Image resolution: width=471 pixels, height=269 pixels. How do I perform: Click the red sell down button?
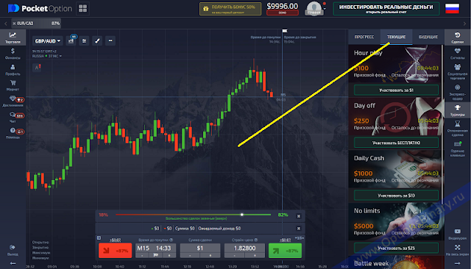point(115,251)
